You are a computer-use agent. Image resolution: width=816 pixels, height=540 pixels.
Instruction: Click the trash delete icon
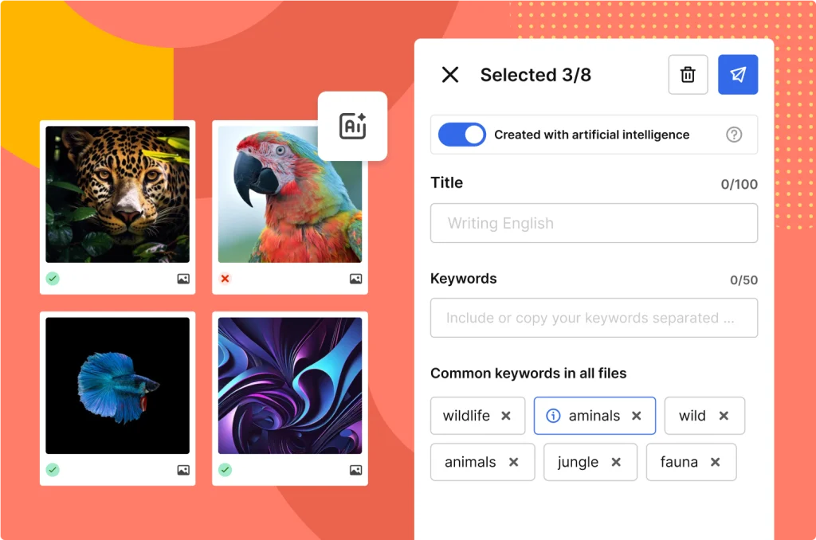(x=688, y=74)
